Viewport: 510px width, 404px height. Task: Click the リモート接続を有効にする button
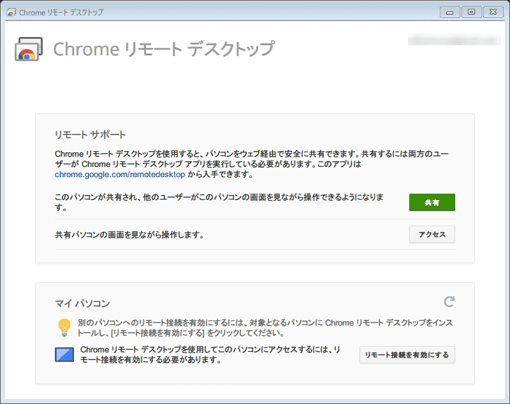point(407,355)
